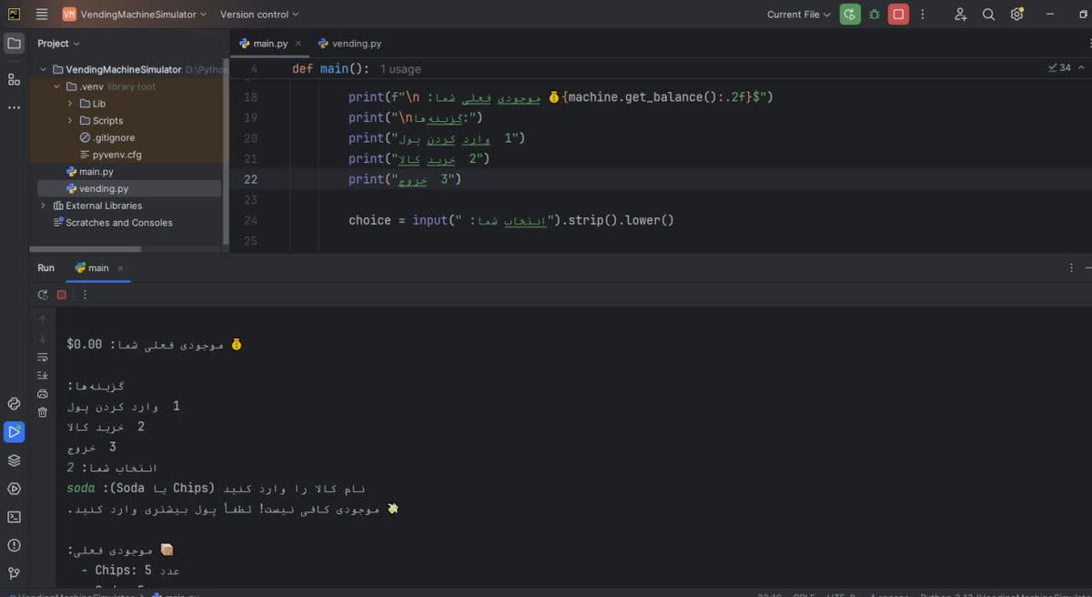The image size is (1092, 597).
Task: Toggle soft-wrap in the Run console
Action: [43, 357]
